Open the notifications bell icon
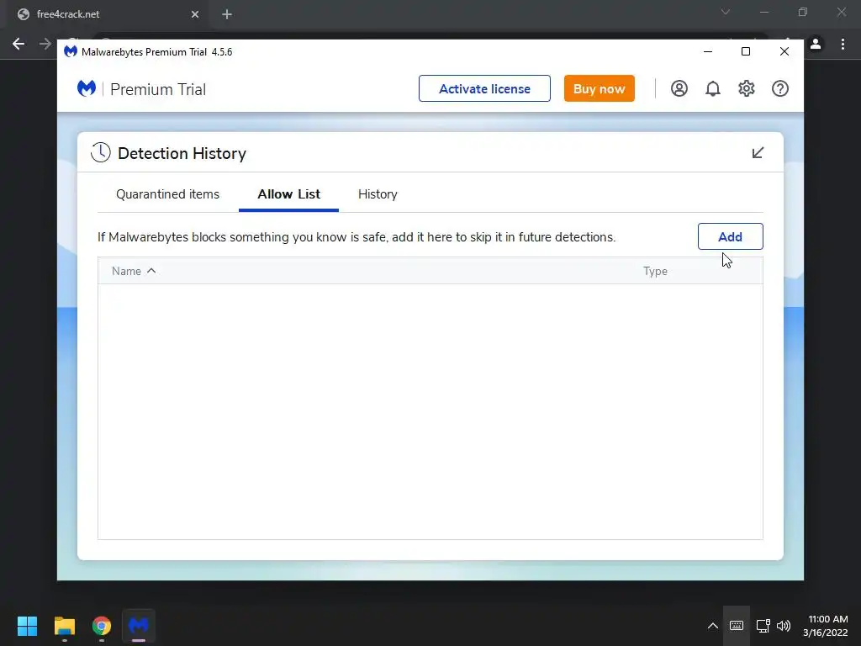861x646 pixels. pyautogui.click(x=712, y=88)
